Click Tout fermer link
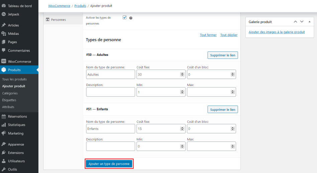The width and height of the screenshot is (317, 173). click(x=208, y=35)
